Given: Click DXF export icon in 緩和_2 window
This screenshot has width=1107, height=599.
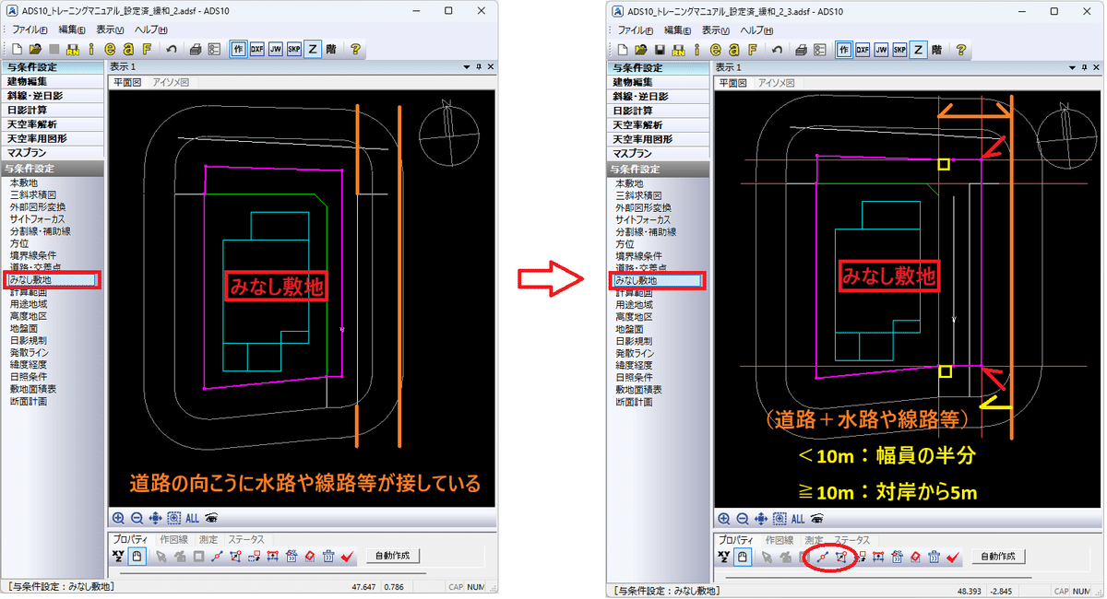Looking at the screenshot, I should [x=256, y=49].
